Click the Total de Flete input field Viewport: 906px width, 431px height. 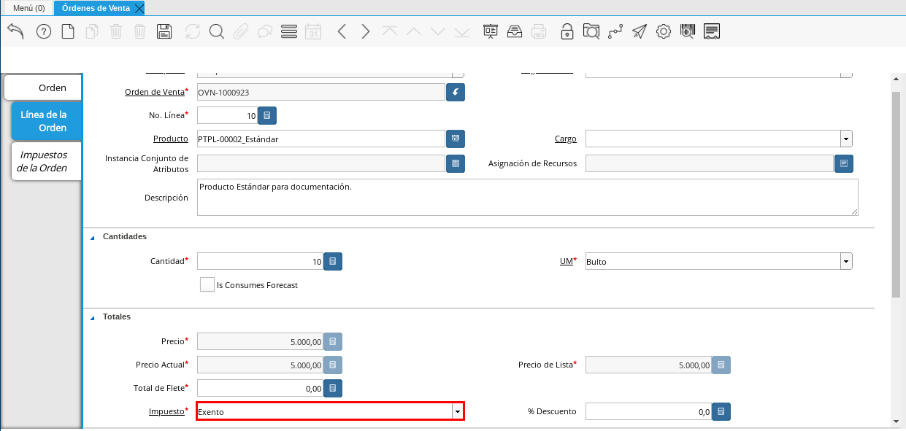(x=260, y=388)
